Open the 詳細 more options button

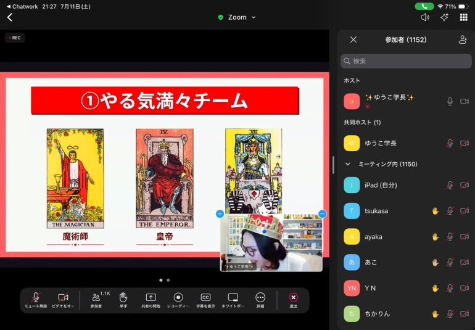(260, 300)
